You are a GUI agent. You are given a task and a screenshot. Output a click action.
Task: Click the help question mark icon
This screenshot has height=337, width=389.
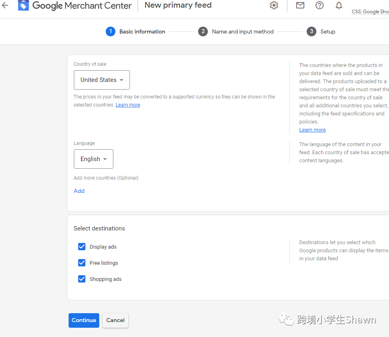click(320, 5)
